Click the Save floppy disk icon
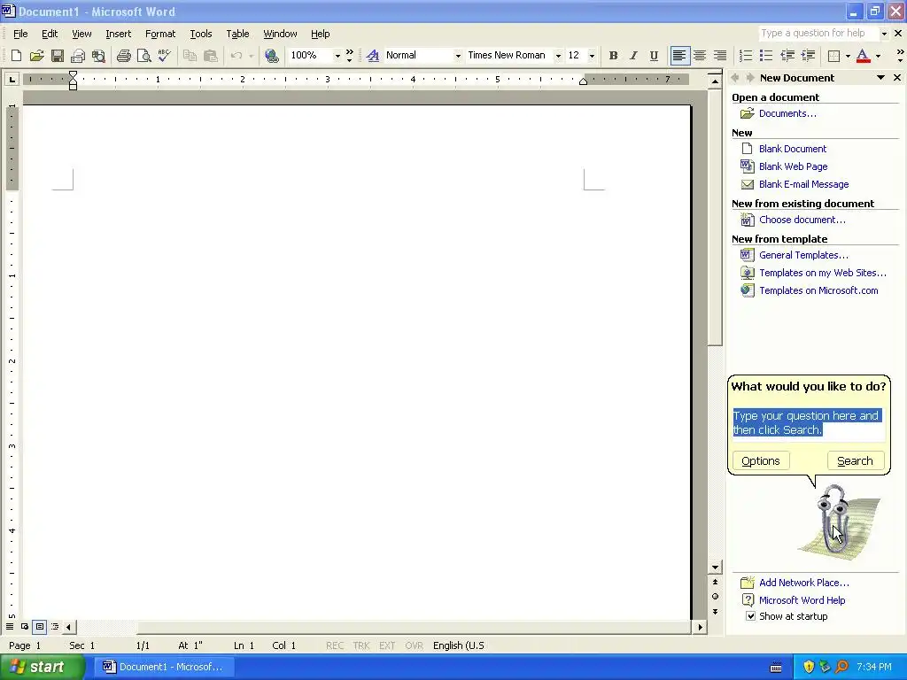This screenshot has width=907, height=680. [58, 56]
